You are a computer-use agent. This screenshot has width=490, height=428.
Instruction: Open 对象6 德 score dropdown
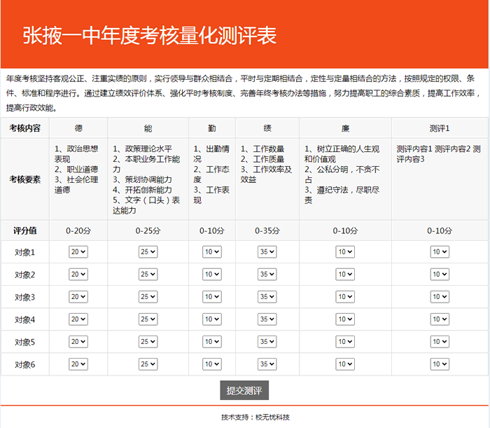pyautogui.click(x=78, y=364)
